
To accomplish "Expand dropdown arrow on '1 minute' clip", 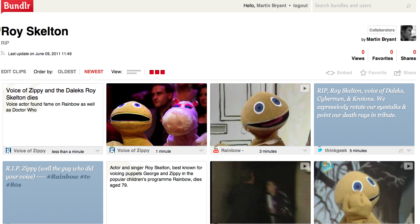I will (x=201, y=151).
